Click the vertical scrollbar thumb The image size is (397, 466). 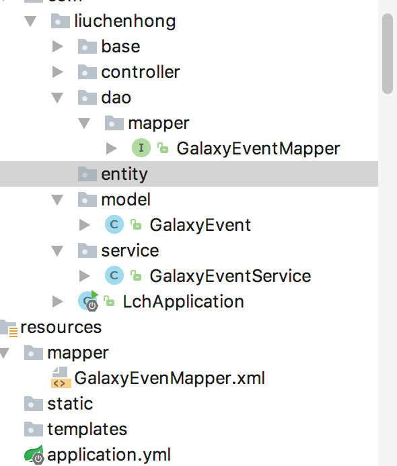(388, 54)
